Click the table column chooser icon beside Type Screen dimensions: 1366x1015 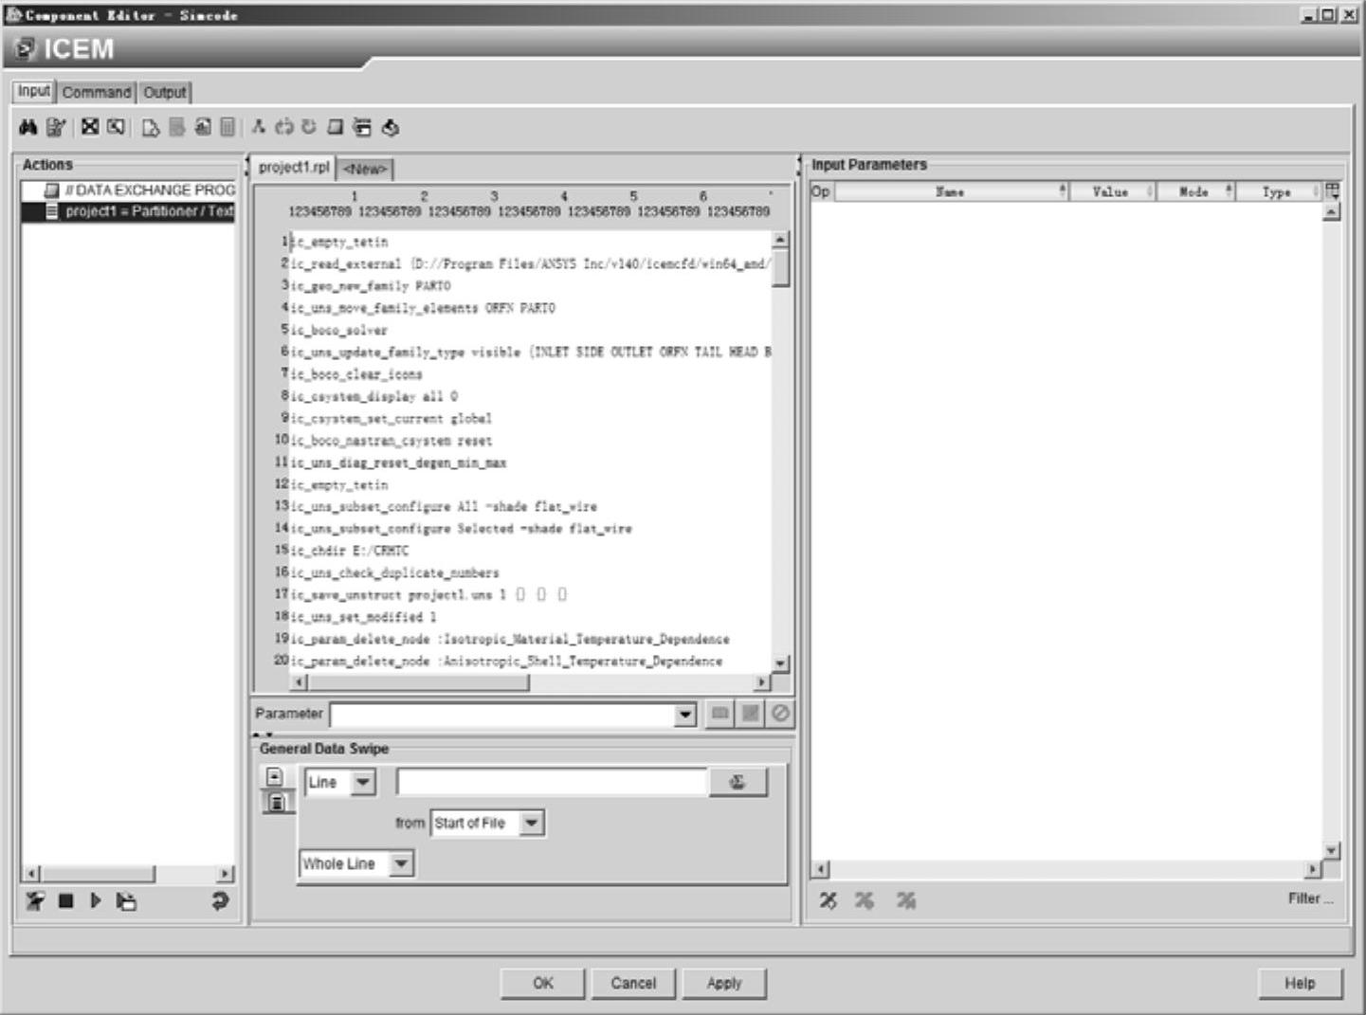(x=1332, y=191)
